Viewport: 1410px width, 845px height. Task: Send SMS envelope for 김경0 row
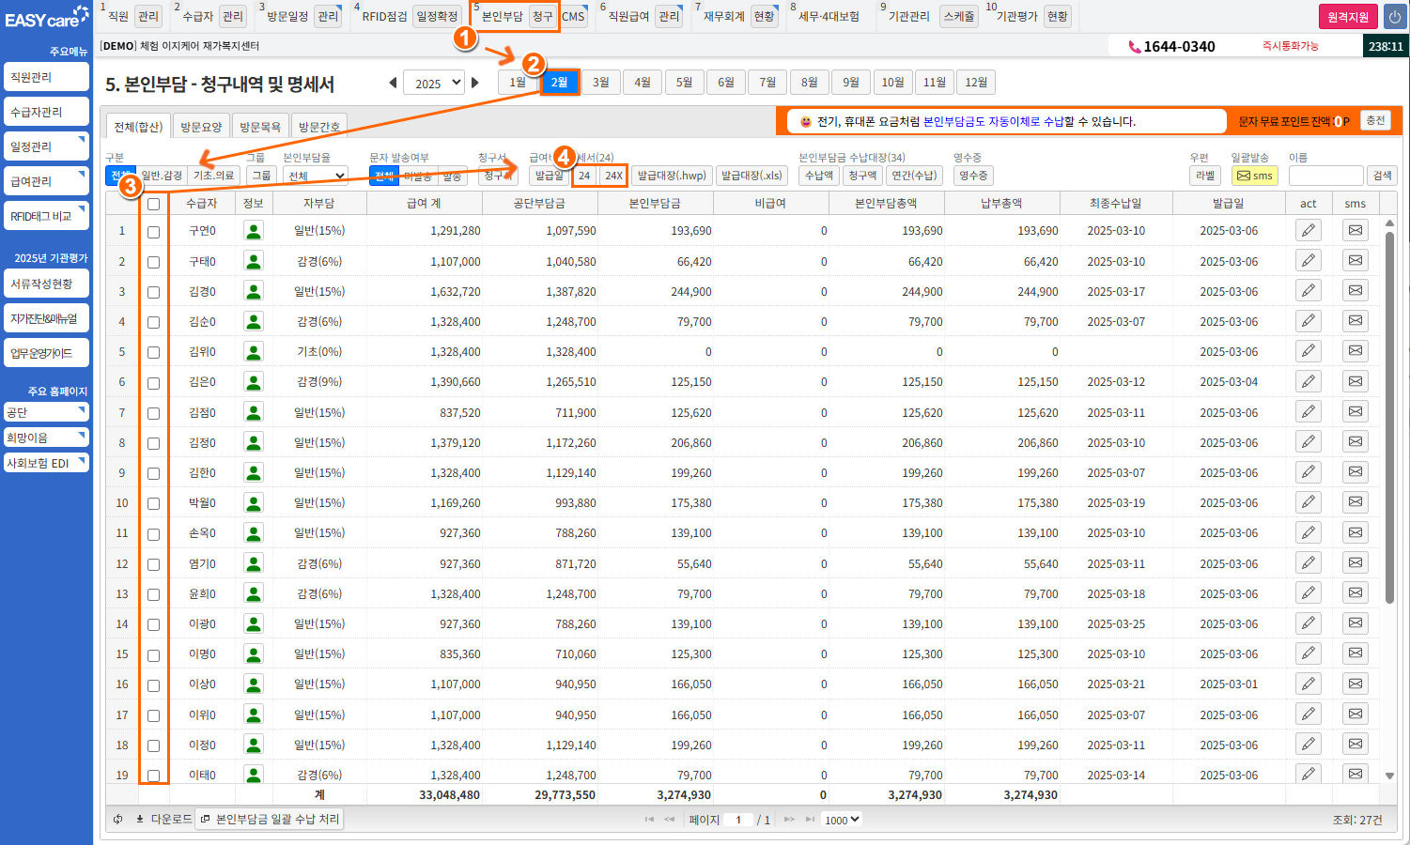pyautogui.click(x=1355, y=291)
